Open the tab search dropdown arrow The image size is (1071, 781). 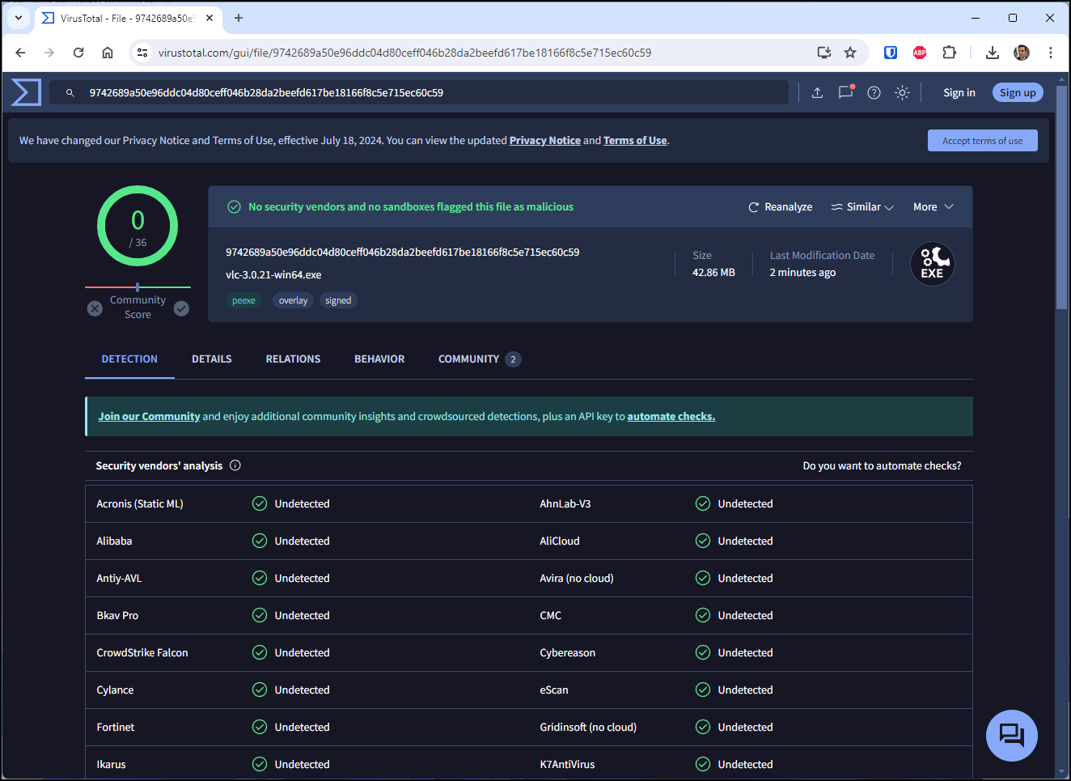tap(18, 18)
